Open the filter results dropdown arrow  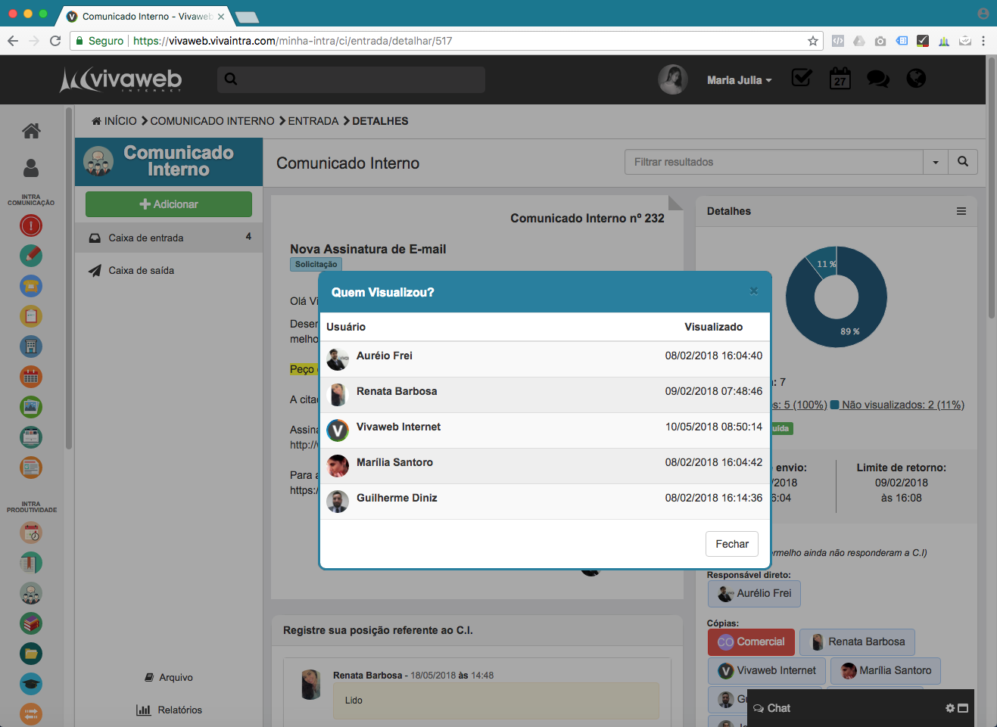(x=936, y=162)
